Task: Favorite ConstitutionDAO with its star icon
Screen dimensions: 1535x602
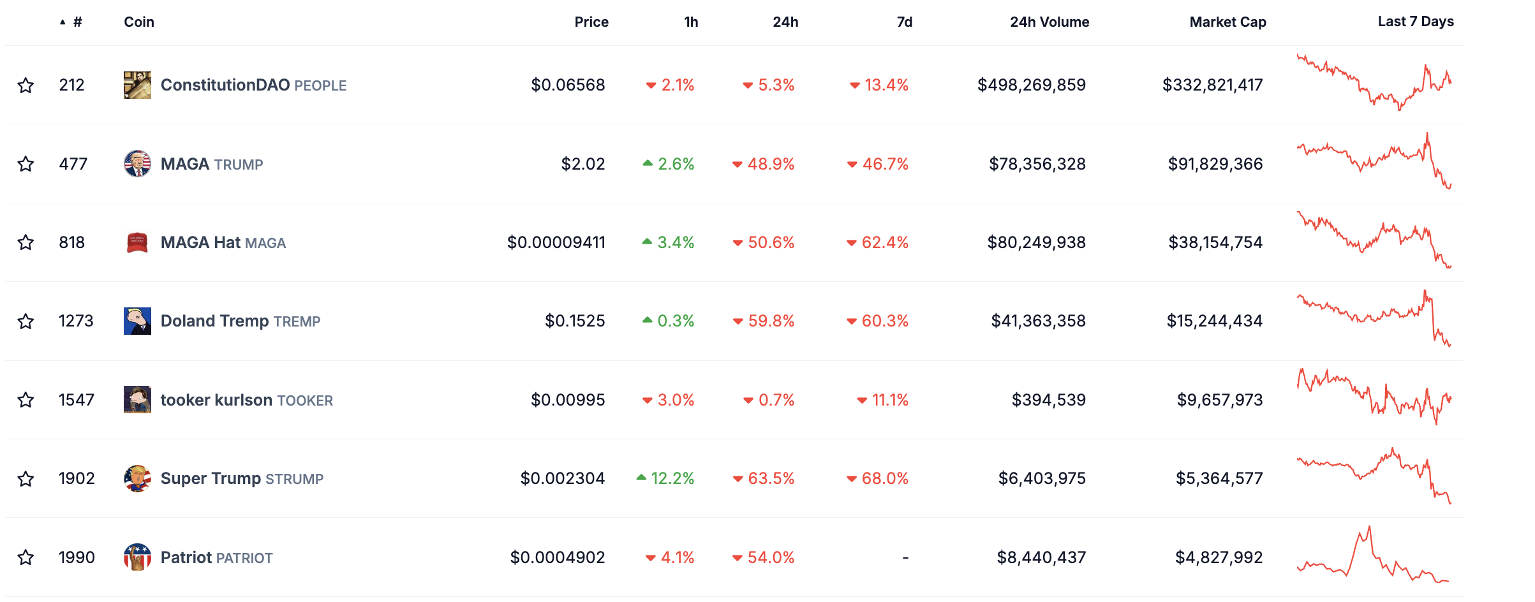Action: 26,85
